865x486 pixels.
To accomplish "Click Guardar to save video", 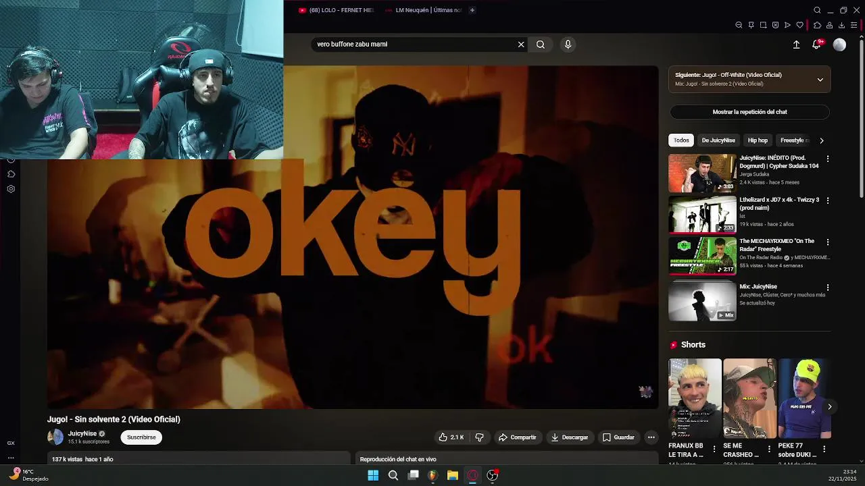I will click(618, 437).
